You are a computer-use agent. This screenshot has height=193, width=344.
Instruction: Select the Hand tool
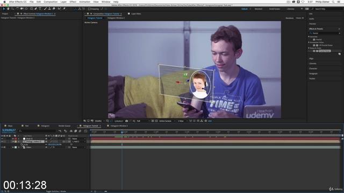point(8,9)
